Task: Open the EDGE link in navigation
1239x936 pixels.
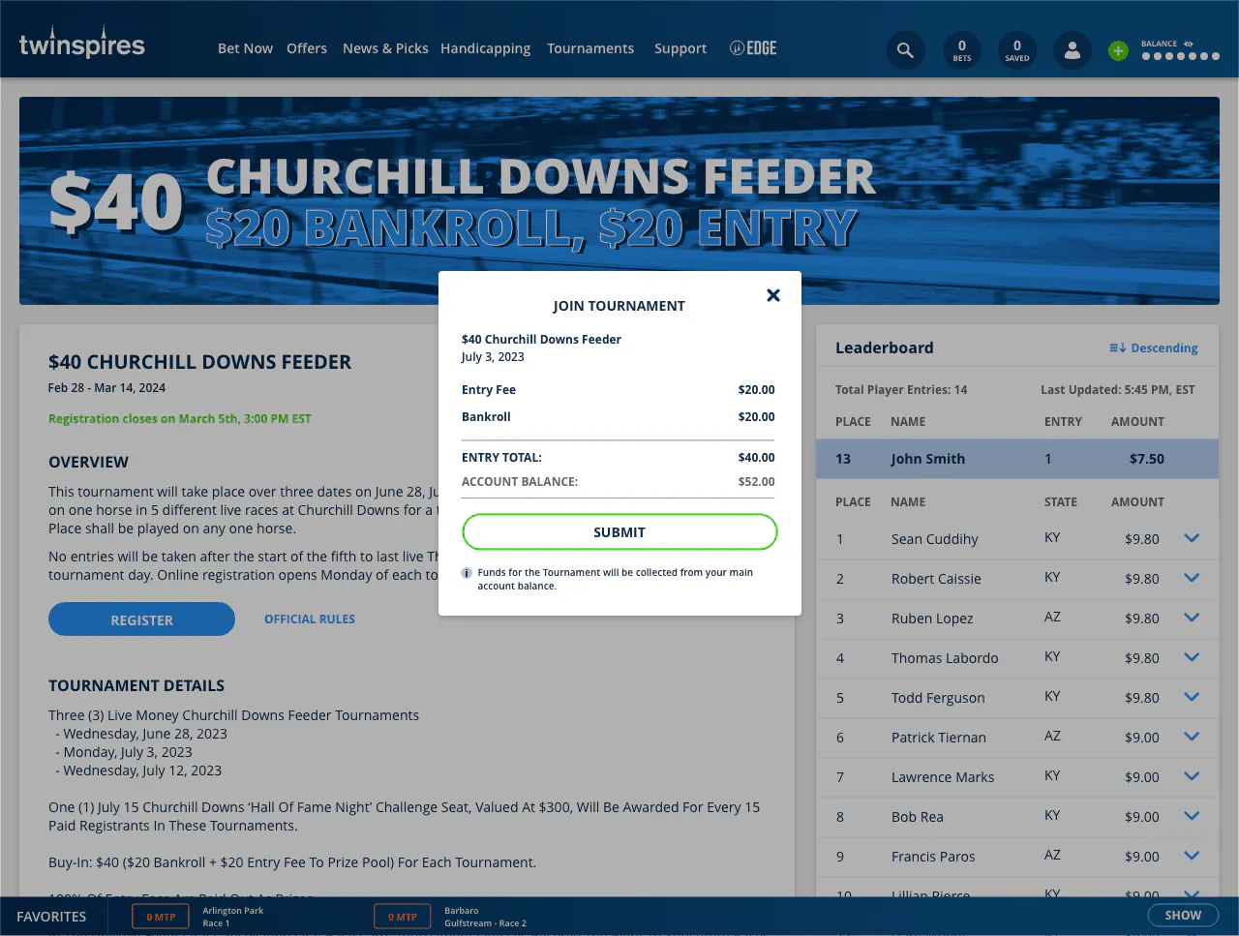Action: [753, 48]
